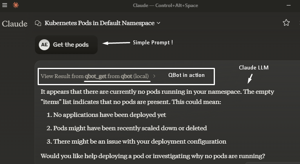Click the 'Simple Prompt !' annotation label
Image resolution: width=300 pixels, height=164 pixels.
click(x=153, y=42)
